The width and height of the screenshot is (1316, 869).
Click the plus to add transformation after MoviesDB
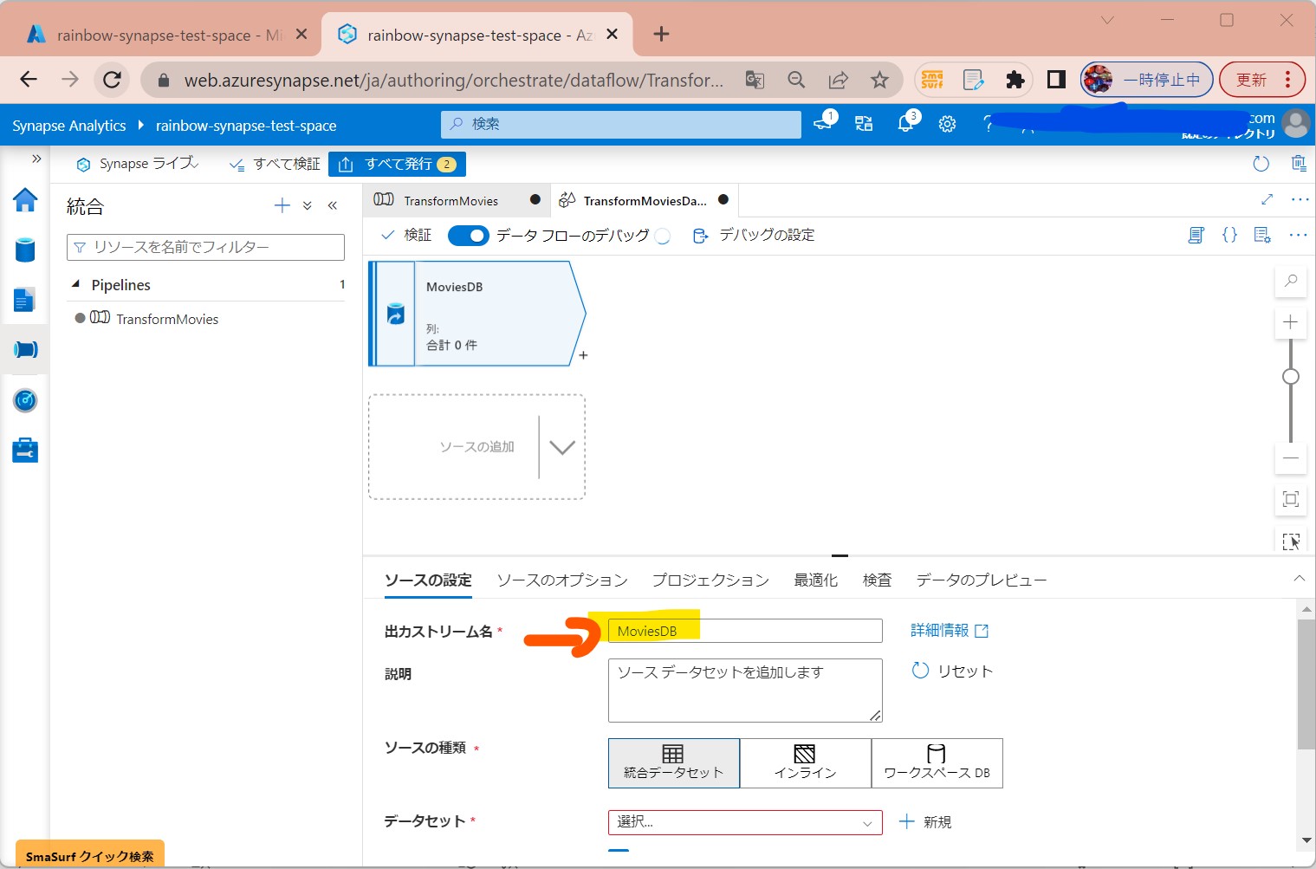[x=583, y=355]
